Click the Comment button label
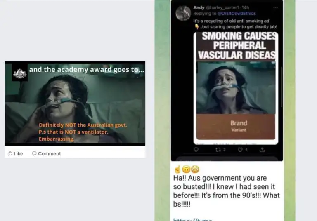This screenshot has width=317, height=221. [x=50, y=154]
